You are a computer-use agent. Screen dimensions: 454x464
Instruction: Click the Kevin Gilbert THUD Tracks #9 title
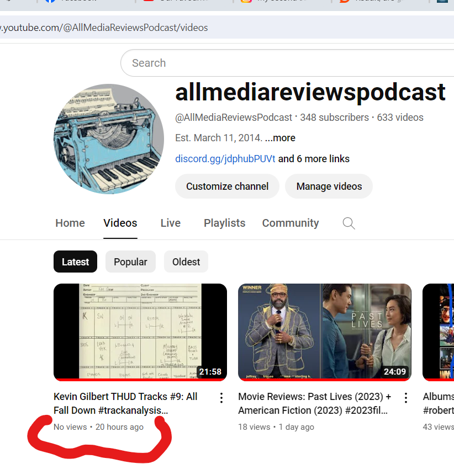click(x=125, y=403)
